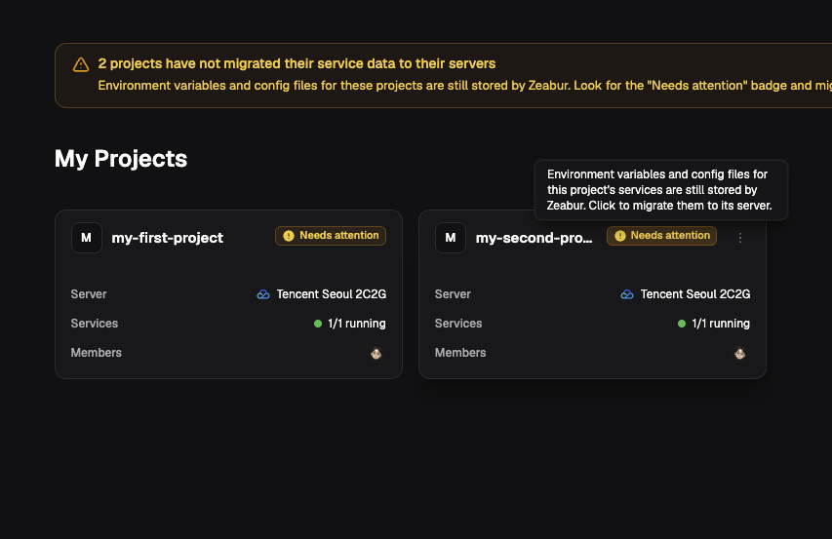Click the Services label in my-first-project
Viewport: 832px width, 539px height.
(95, 324)
